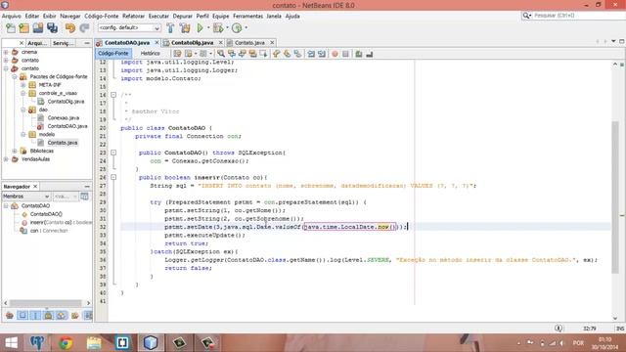Click Find Previous Occurrence icon
Image resolution: width=626 pixels, height=352 pixels.
232,54
